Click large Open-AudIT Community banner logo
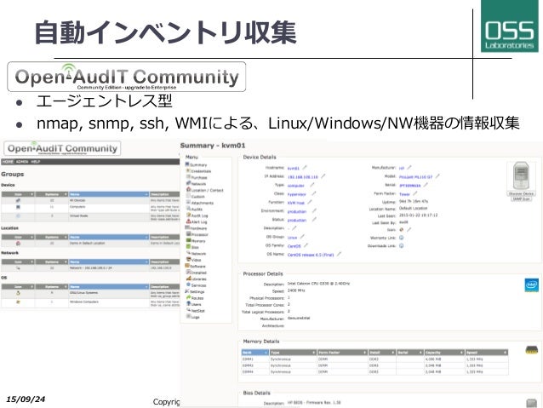Image resolution: width=543 pixels, height=408 pixels. tap(127, 77)
